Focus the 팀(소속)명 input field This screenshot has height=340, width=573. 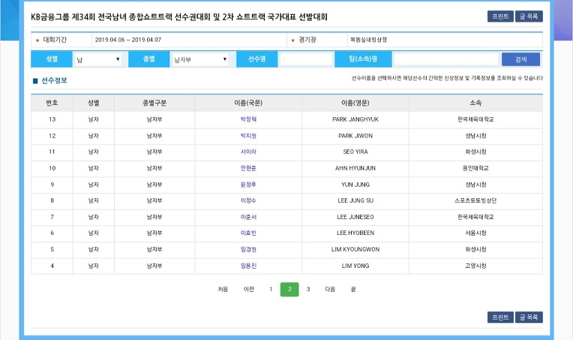tap(446, 59)
